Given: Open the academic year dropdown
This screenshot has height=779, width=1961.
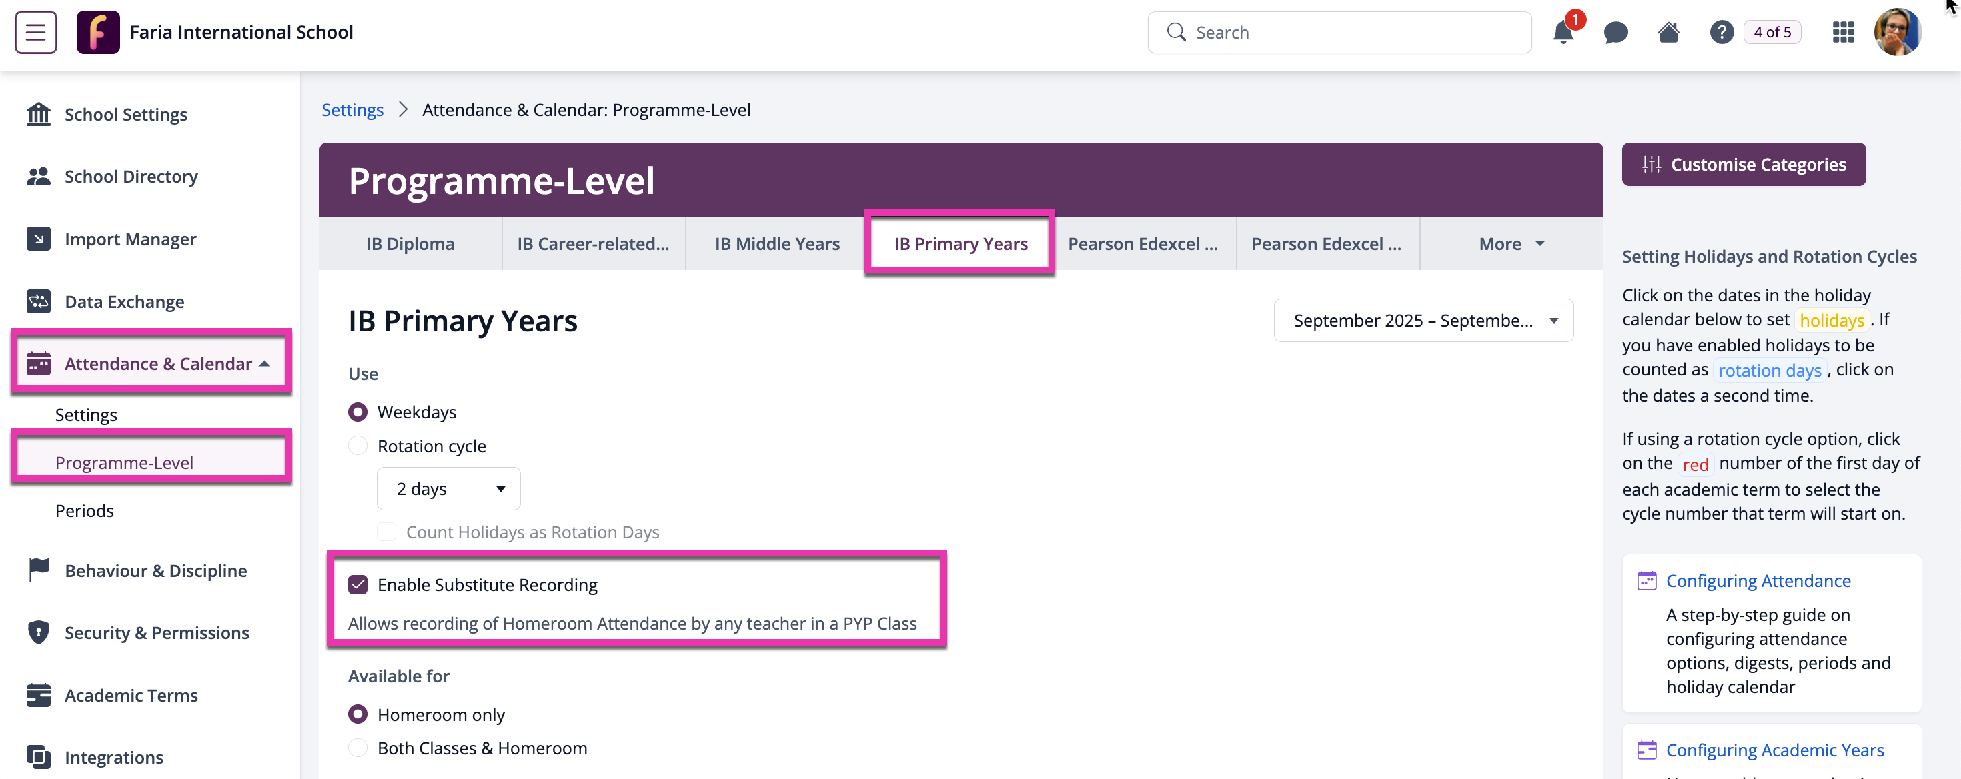Looking at the screenshot, I should 1423,321.
